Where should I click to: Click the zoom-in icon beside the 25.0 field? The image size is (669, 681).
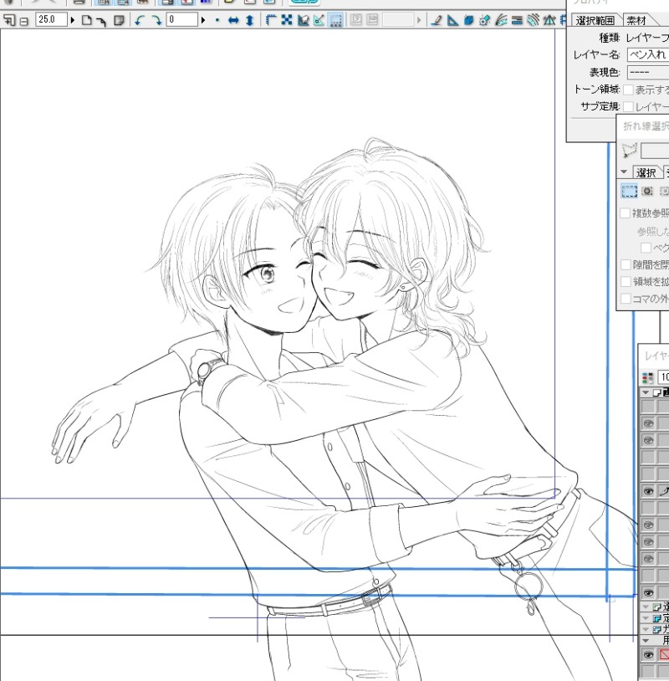point(9,20)
